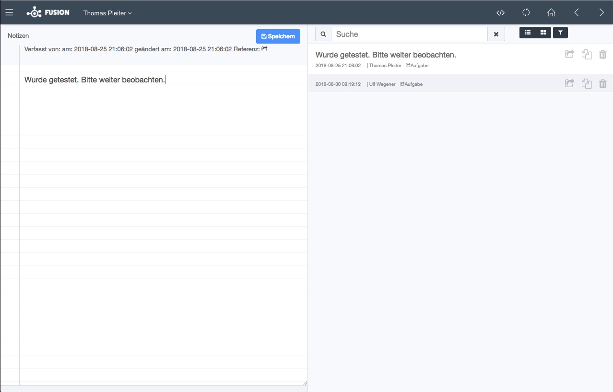
Task: Clear the search with the X button
Action: pyautogui.click(x=496, y=34)
